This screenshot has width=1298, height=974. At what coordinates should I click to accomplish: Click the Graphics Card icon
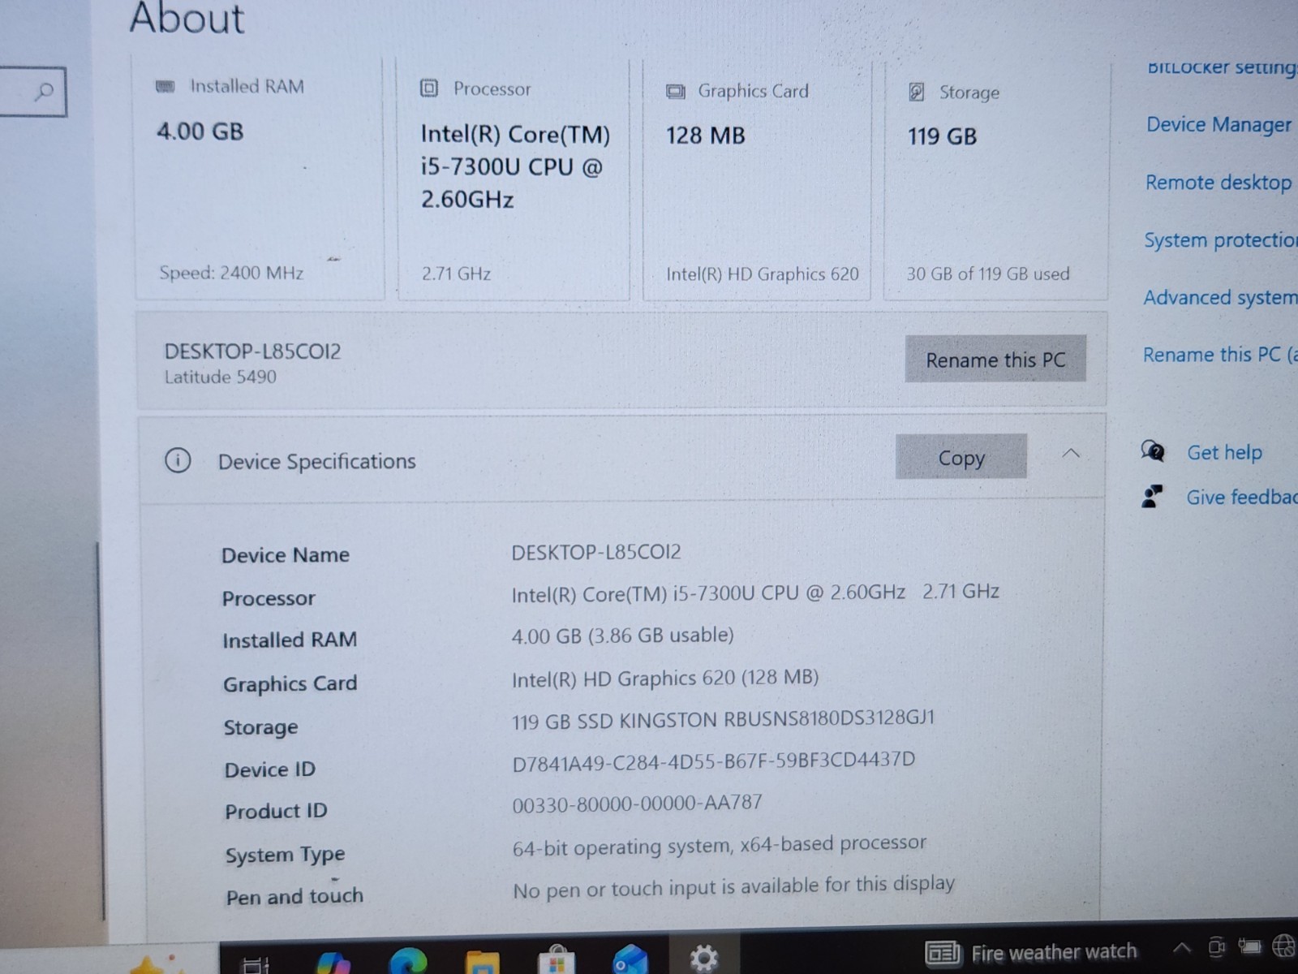675,91
